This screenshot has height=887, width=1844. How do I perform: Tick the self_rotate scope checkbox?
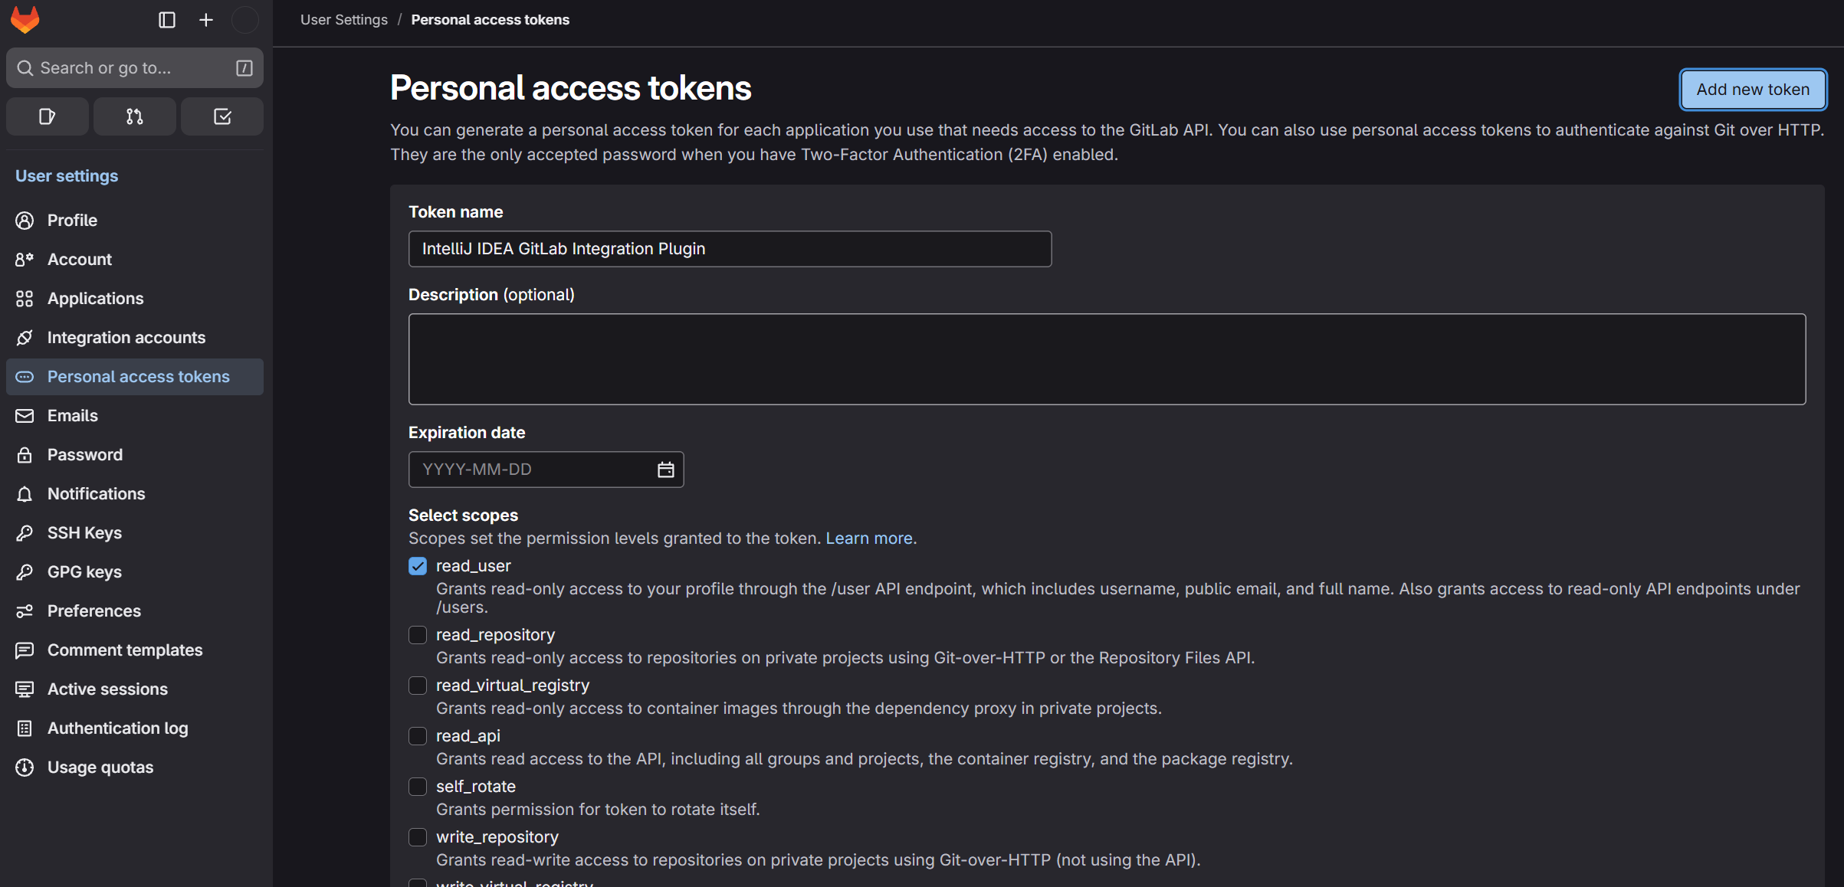tap(418, 787)
